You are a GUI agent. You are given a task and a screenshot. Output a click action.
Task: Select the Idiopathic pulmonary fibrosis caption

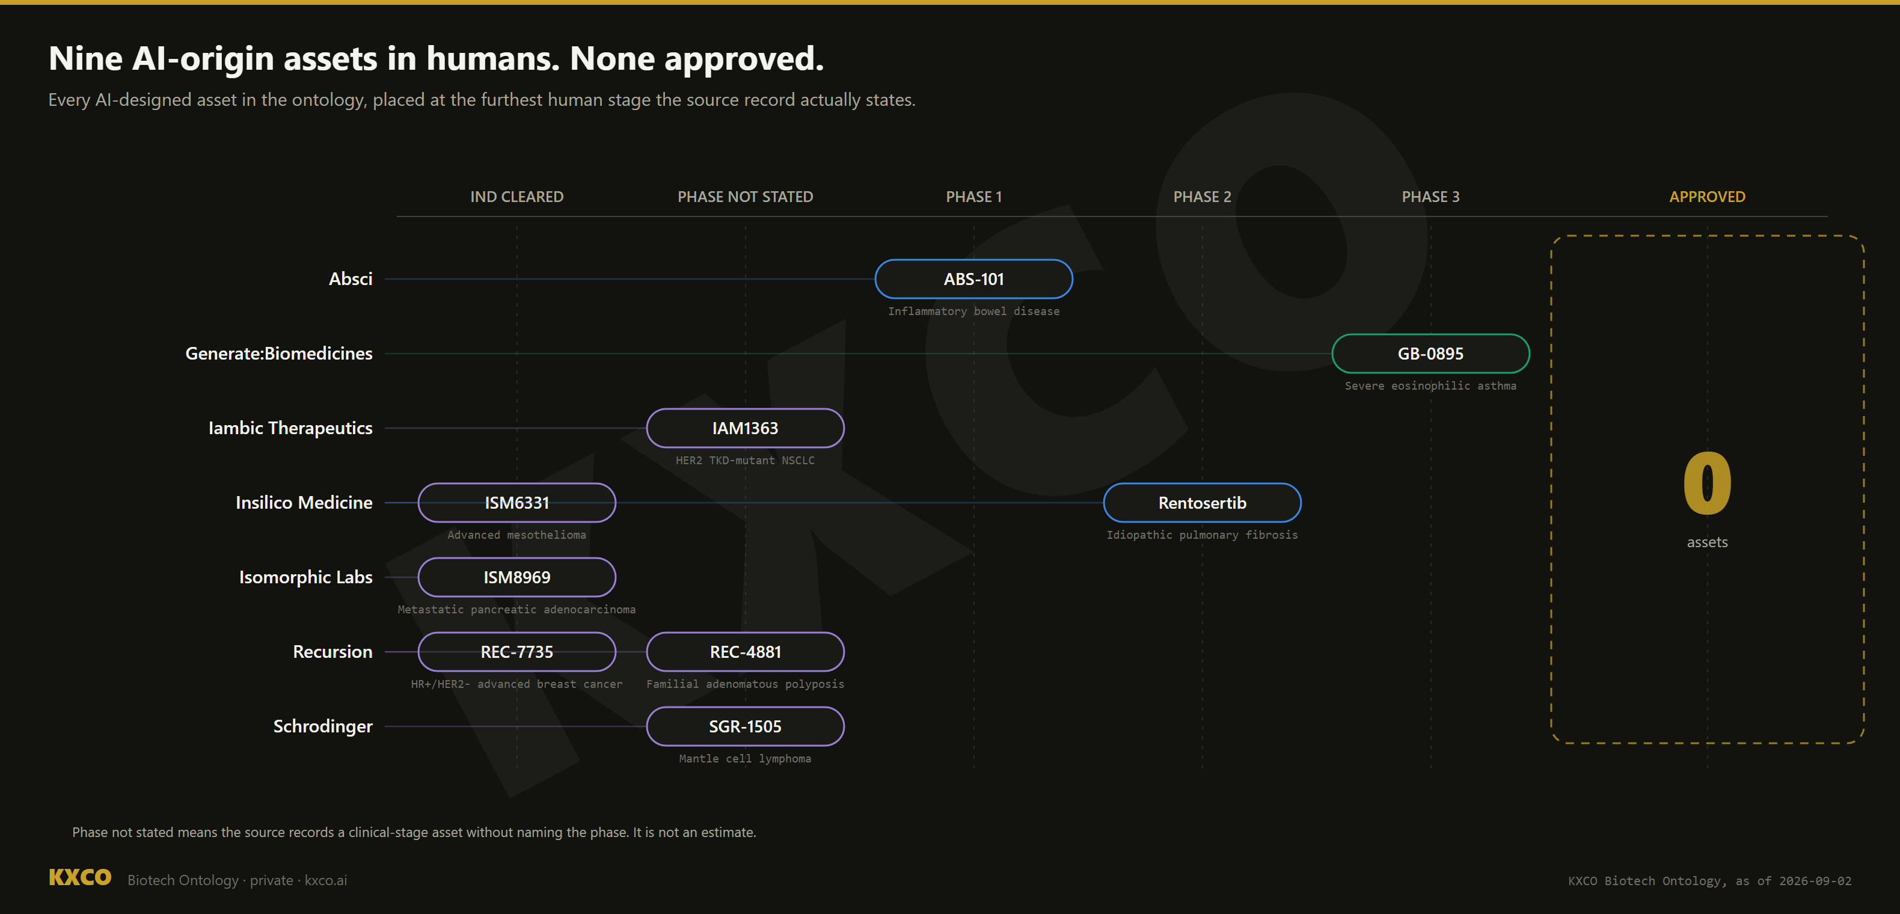click(1201, 535)
